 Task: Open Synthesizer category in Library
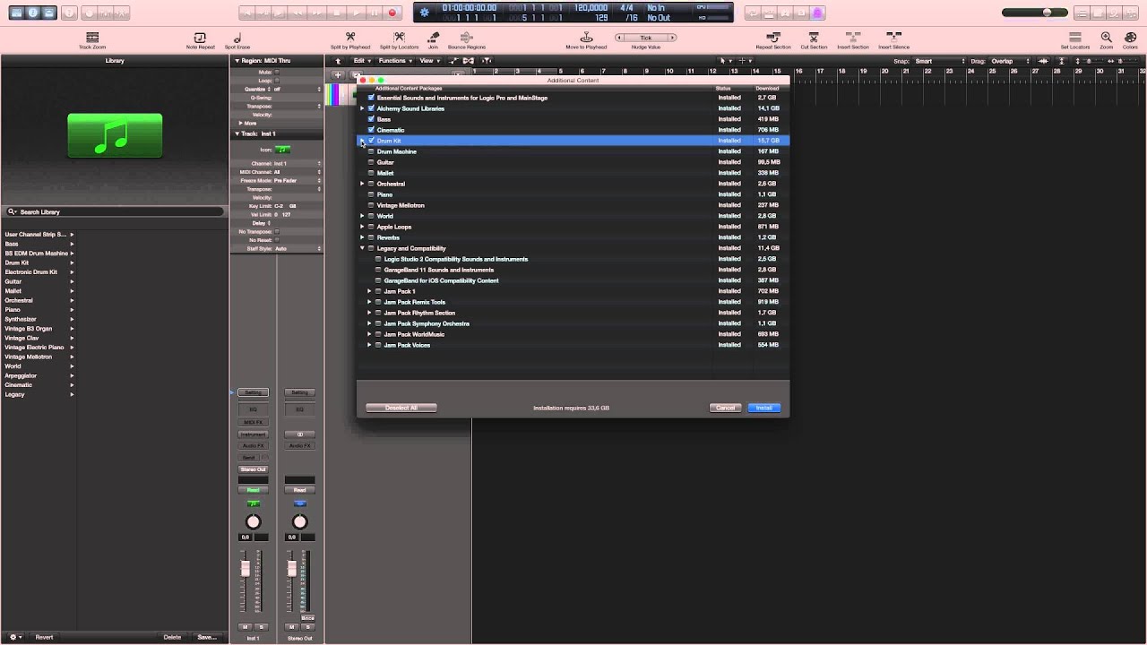pos(39,319)
